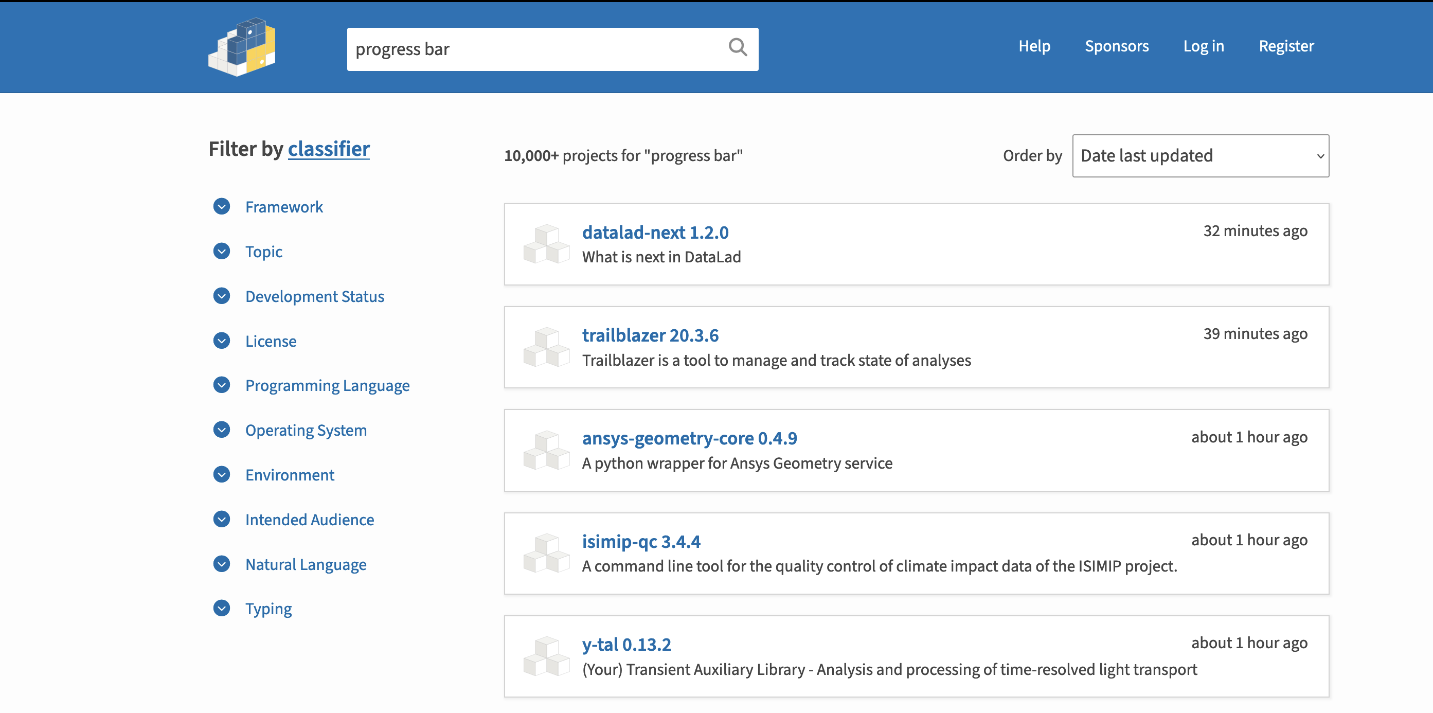Expand the Operating System chevron

(x=222, y=430)
